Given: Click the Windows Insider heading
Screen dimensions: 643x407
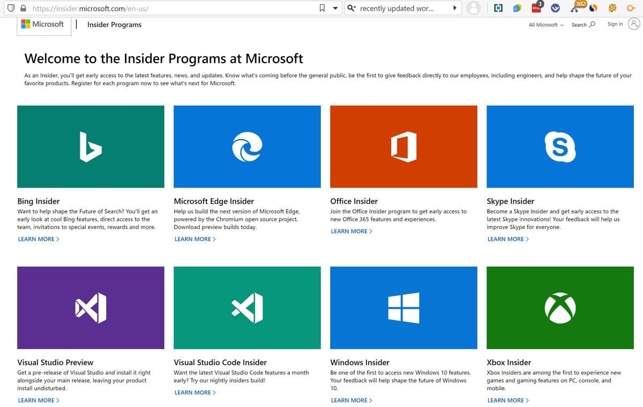Looking at the screenshot, I should [360, 362].
